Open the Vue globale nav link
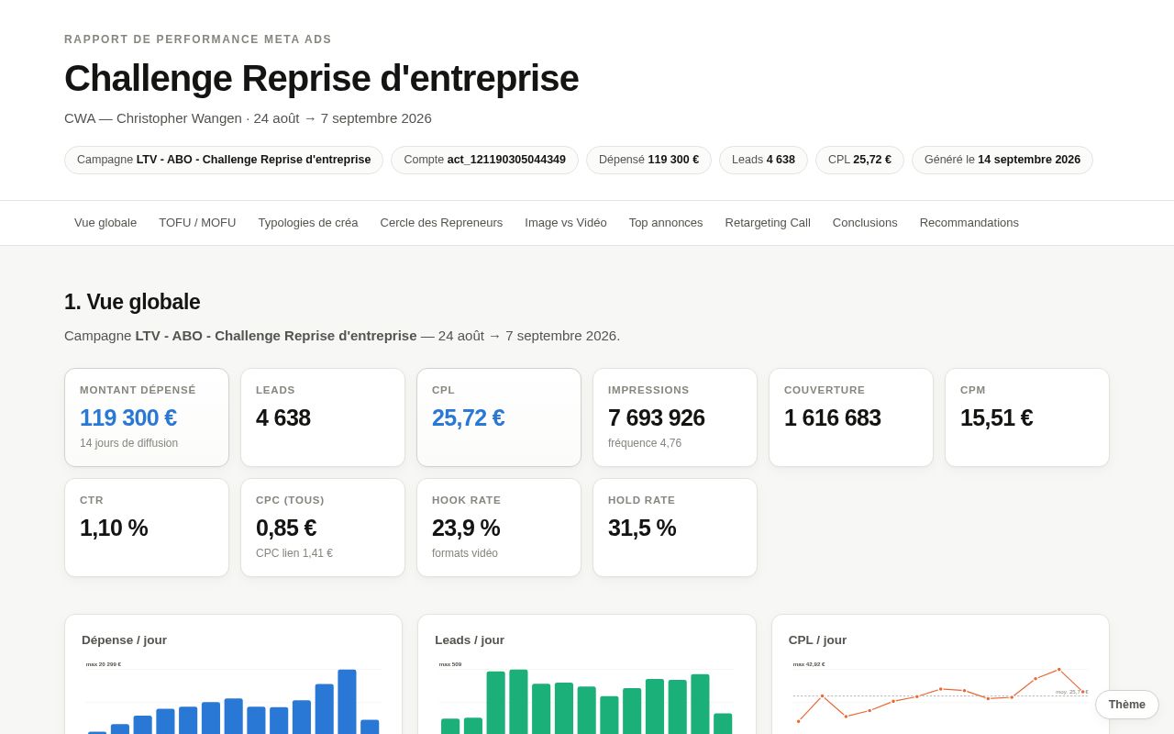 [x=105, y=223]
